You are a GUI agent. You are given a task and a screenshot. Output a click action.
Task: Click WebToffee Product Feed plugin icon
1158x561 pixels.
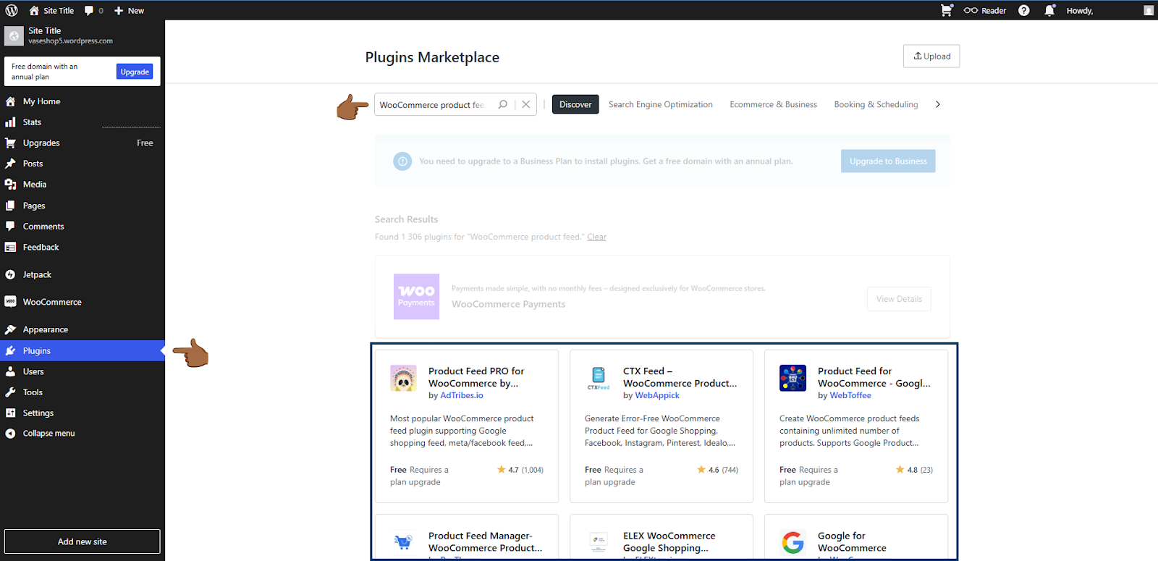[793, 378]
